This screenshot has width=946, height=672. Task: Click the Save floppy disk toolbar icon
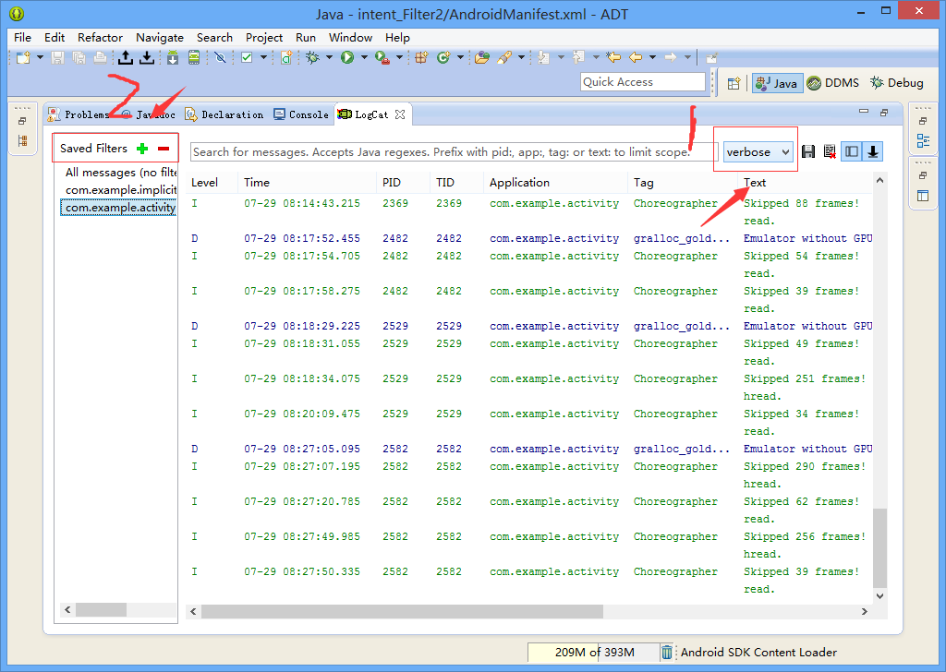58,58
